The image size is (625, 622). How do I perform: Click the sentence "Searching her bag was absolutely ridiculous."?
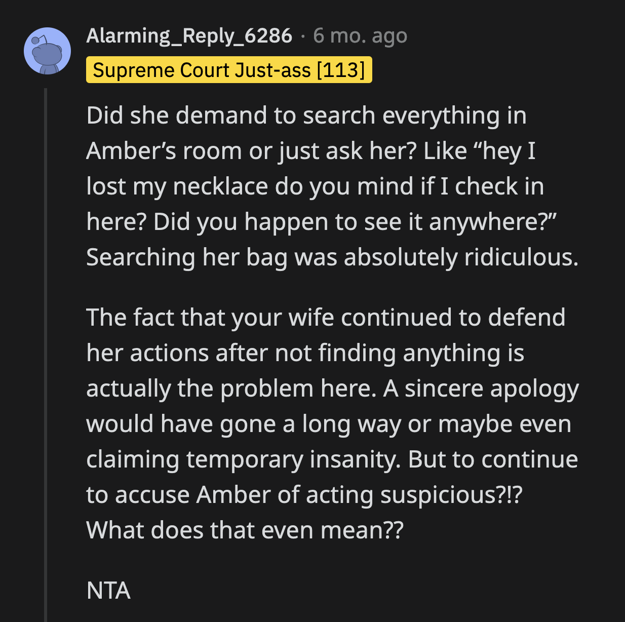click(332, 257)
